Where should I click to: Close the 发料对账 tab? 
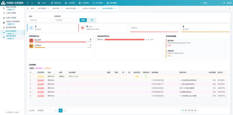[61, 9]
